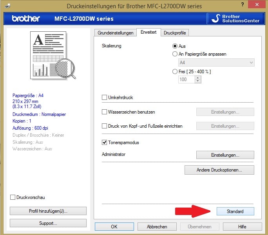Image resolution: width=268 pixels, height=235 pixels.
Task: Open the Druckprofile tab
Action: click(175, 33)
